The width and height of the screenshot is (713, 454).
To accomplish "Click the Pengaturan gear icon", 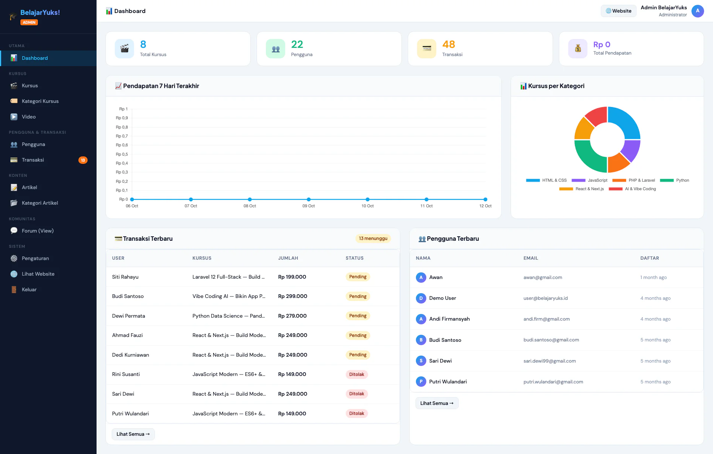I will [14, 258].
